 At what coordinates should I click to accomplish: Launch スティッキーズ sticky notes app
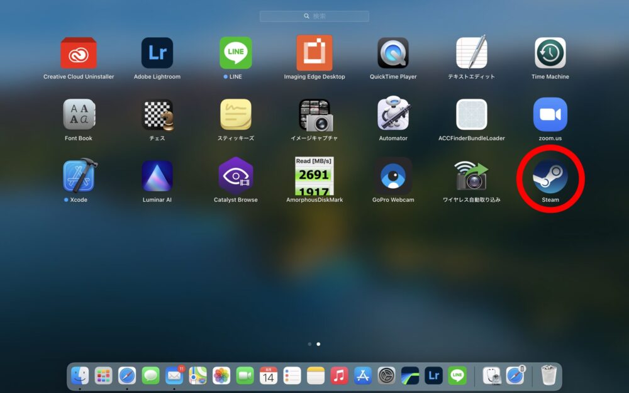click(235, 114)
